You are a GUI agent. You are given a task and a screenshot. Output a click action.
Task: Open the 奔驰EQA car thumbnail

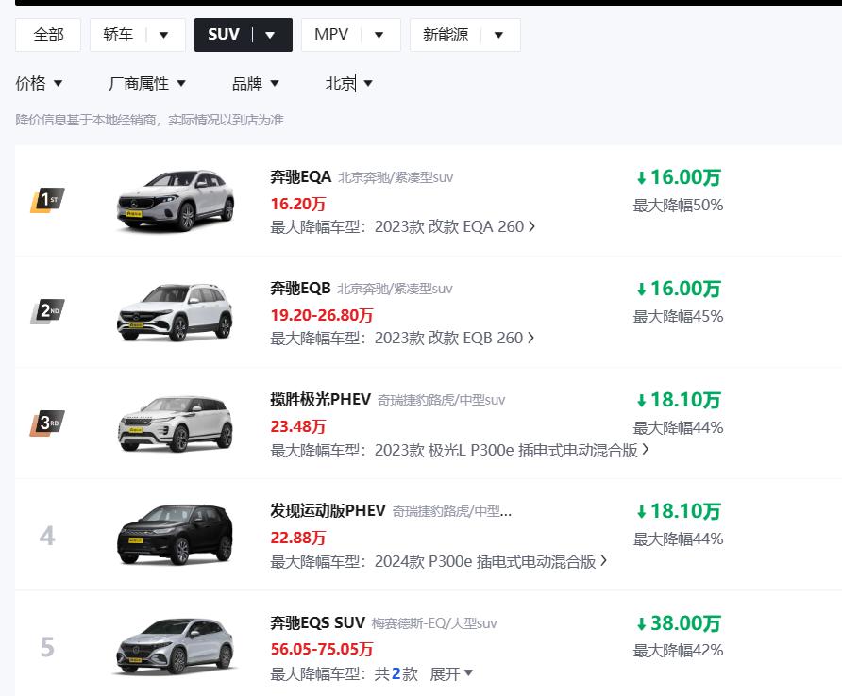176,200
